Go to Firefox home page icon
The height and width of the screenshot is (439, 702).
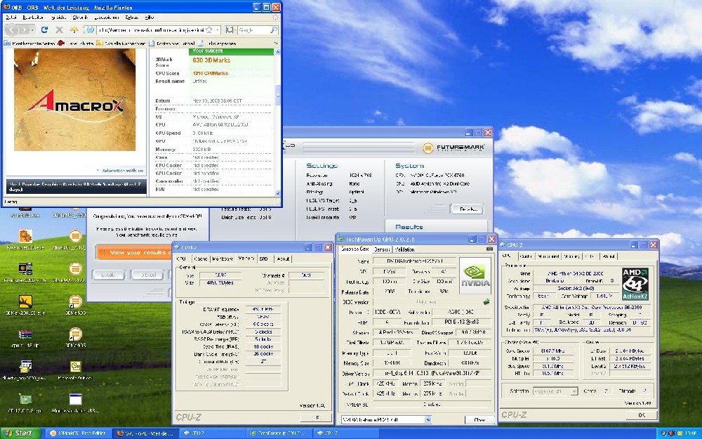[74, 30]
